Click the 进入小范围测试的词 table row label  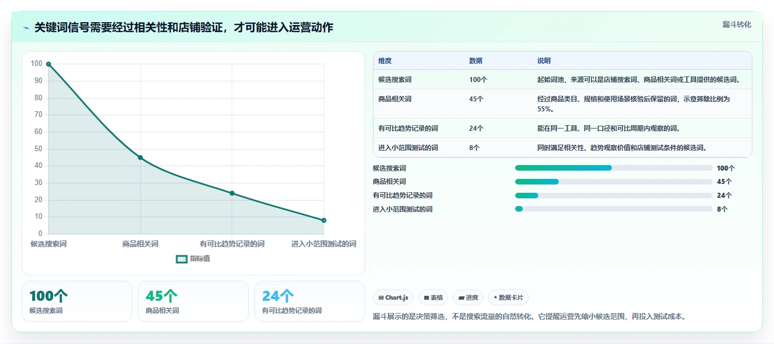pos(408,148)
